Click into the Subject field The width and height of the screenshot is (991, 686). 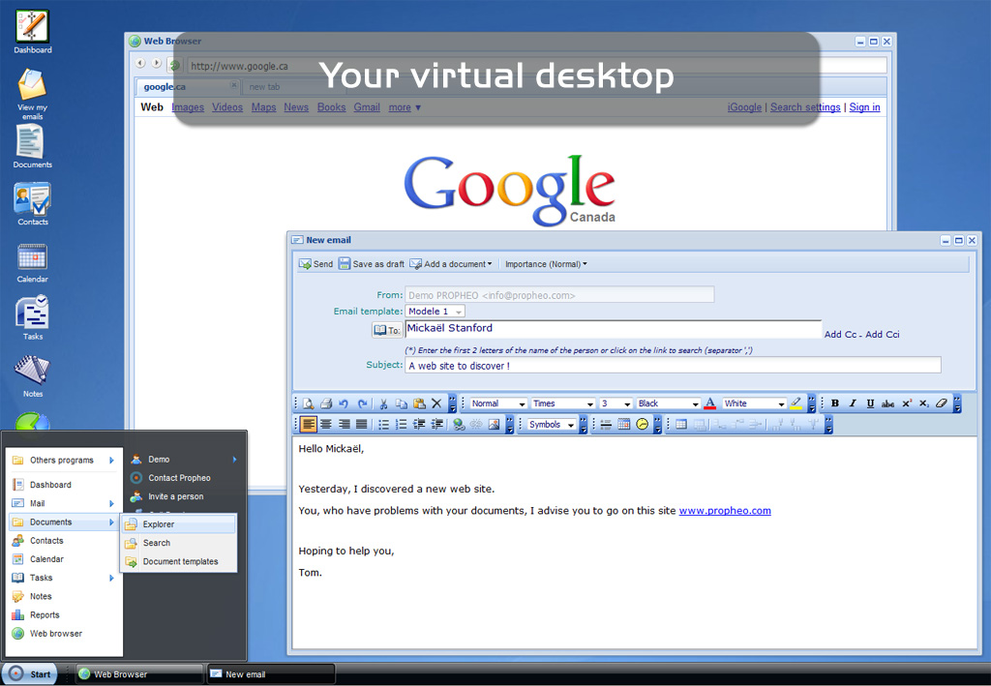coord(673,365)
